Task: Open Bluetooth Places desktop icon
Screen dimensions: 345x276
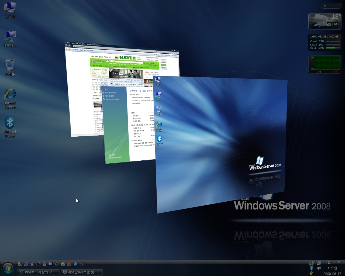Action: click(10, 127)
